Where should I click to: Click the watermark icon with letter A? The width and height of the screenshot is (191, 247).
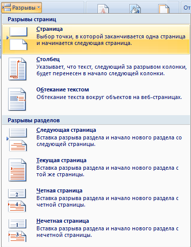pos(103,9)
